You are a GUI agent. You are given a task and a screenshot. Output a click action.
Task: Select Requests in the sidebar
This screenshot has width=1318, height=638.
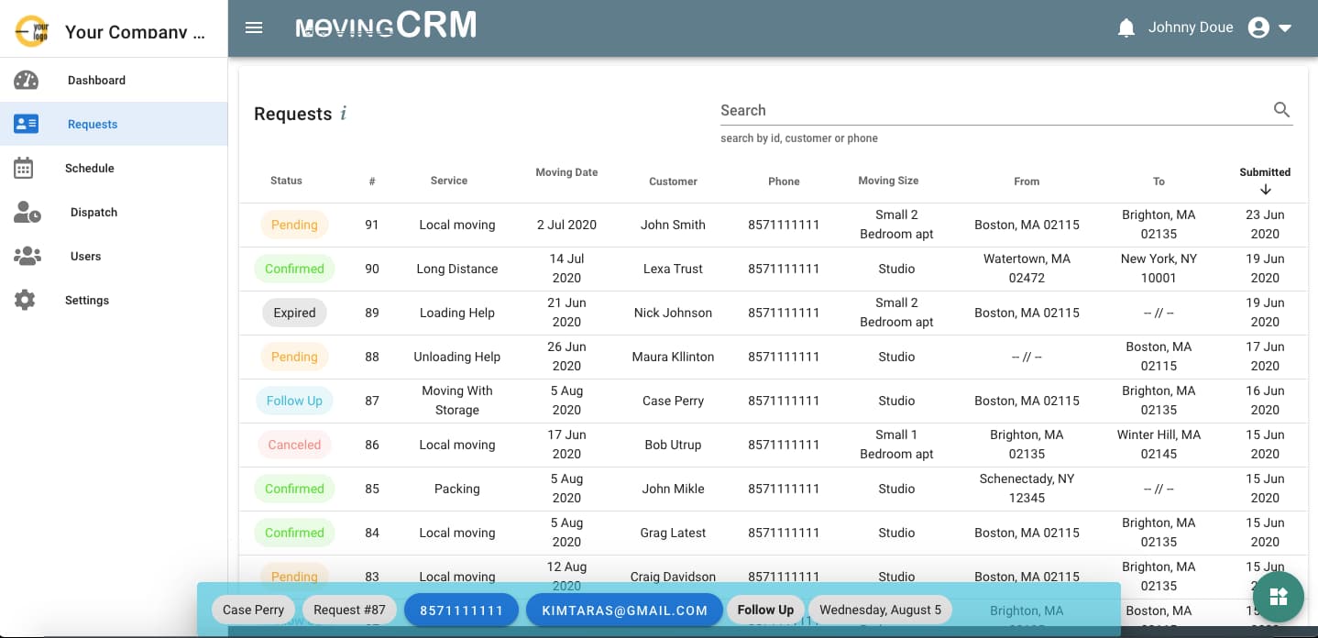coord(93,124)
